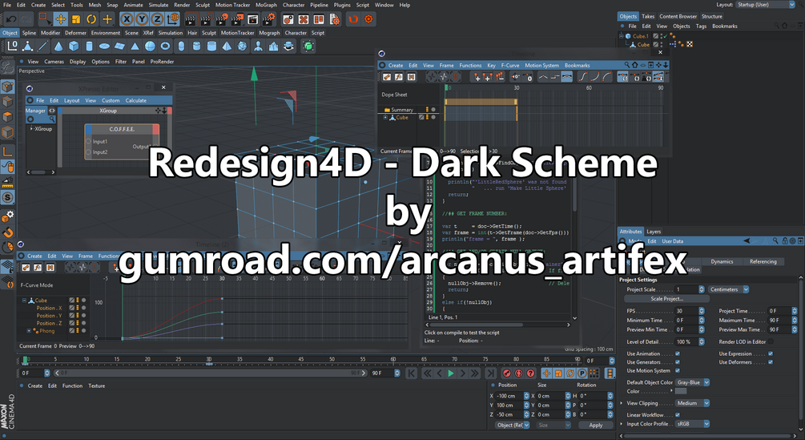805x440 pixels.
Task: Uncheck Use Animation checkbox
Action: pos(677,353)
